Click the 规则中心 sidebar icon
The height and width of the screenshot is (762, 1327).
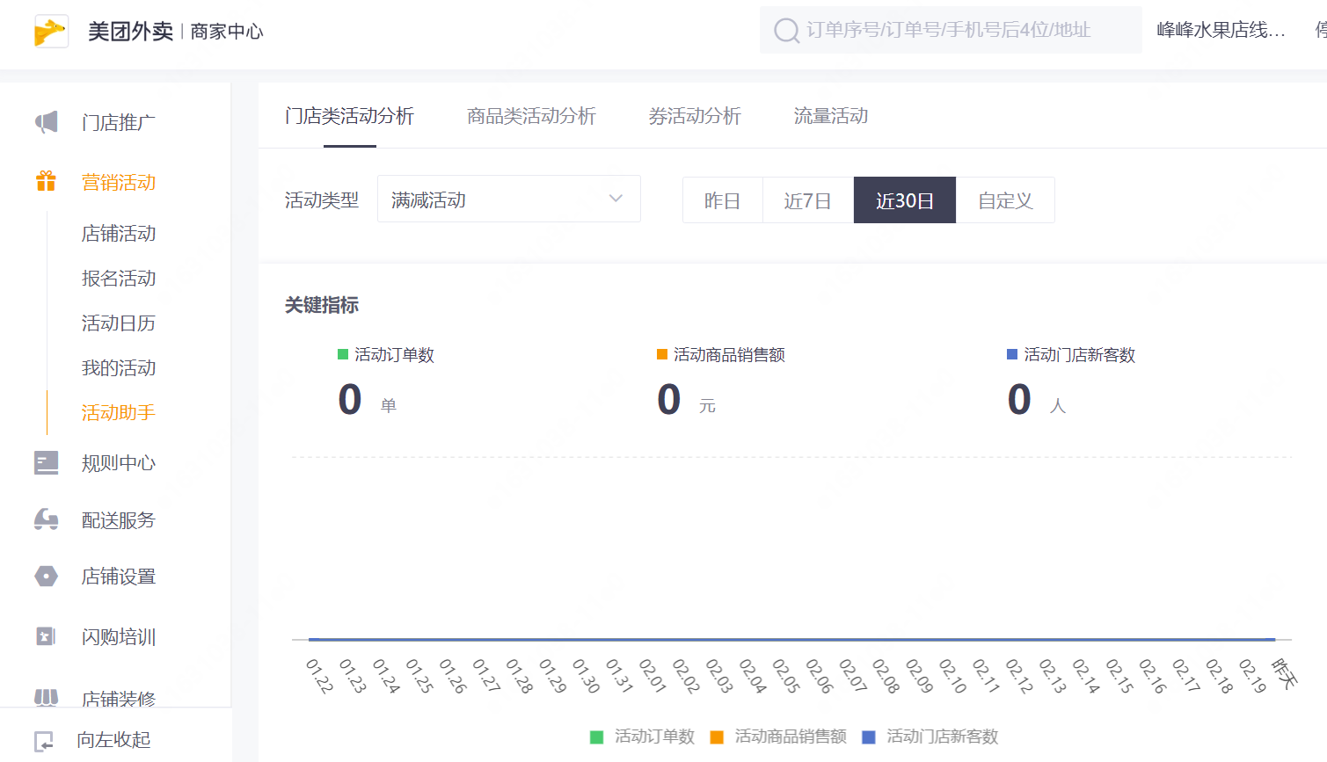[x=47, y=462]
